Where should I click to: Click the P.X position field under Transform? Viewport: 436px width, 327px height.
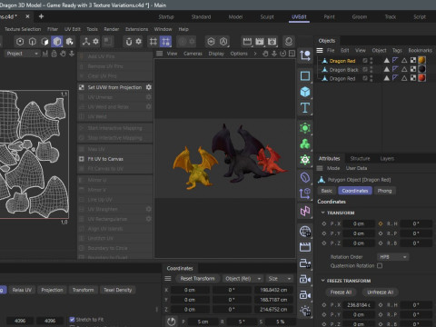[359, 223]
